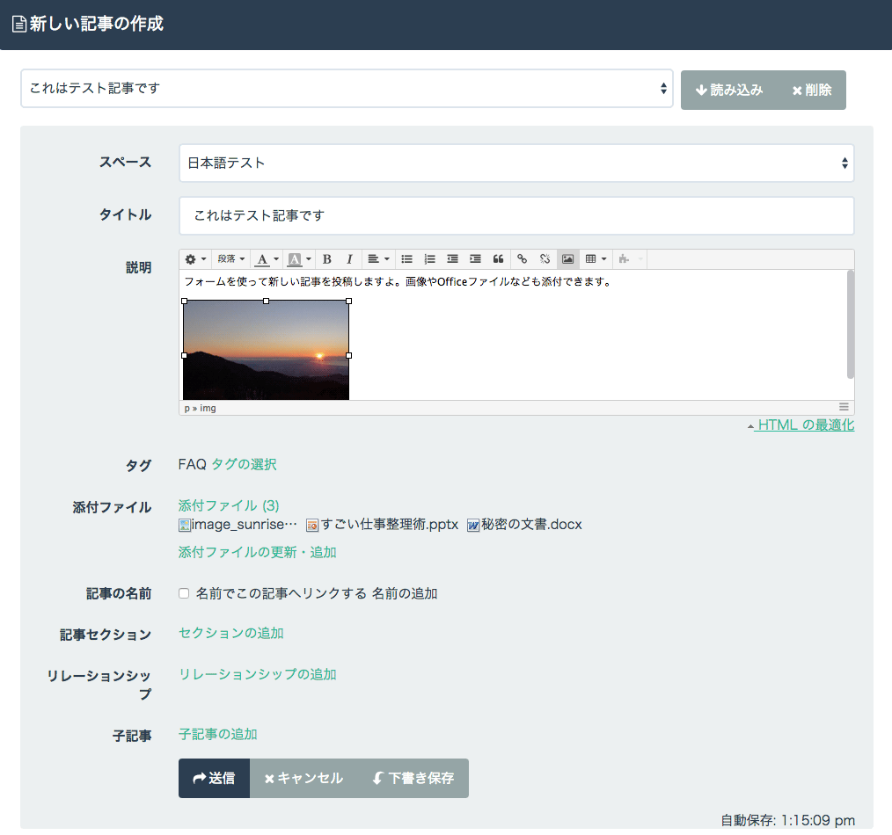Expand the 段落 paragraph format dropdown
This screenshot has width=892, height=835.
231,259
